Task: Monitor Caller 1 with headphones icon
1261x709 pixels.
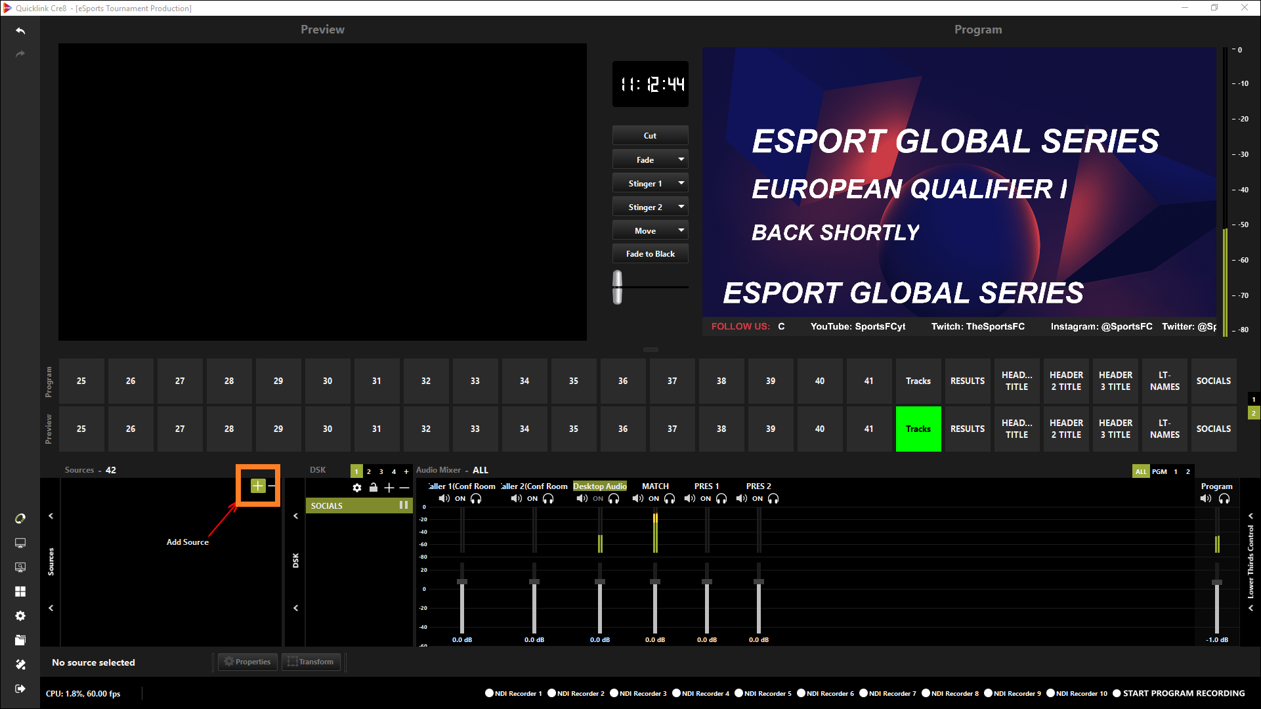Action: pos(476,499)
